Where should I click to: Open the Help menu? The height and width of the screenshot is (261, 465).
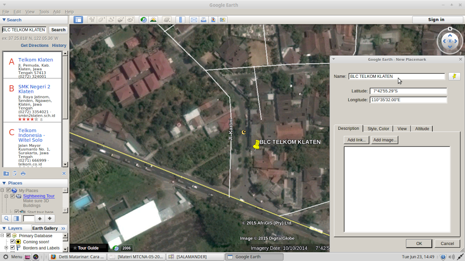click(69, 12)
